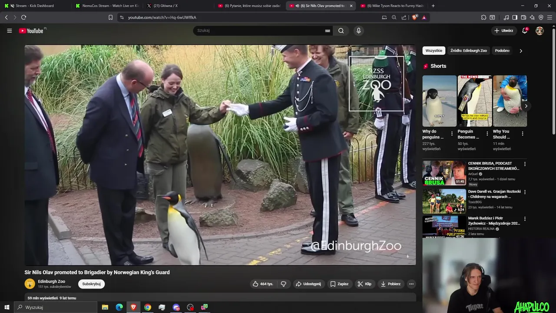The height and width of the screenshot is (313, 556).
Task: Reload the page
Action: point(23,17)
